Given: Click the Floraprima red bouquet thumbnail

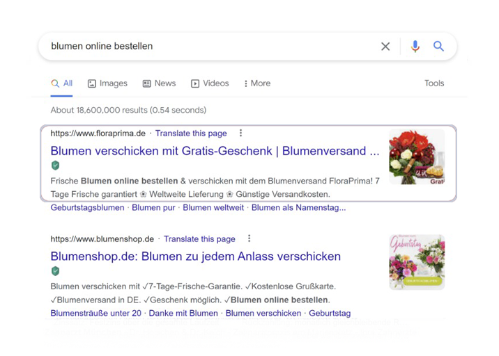Looking at the screenshot, I should [416, 157].
